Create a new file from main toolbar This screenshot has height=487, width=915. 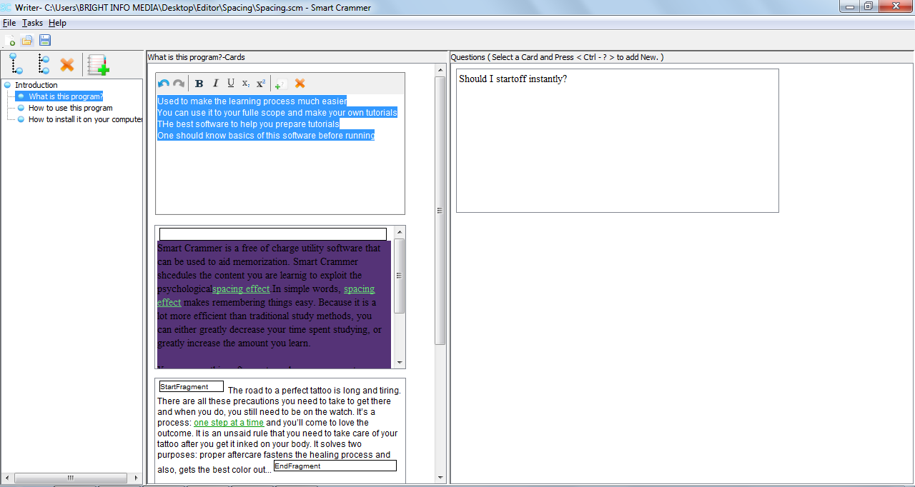10,41
